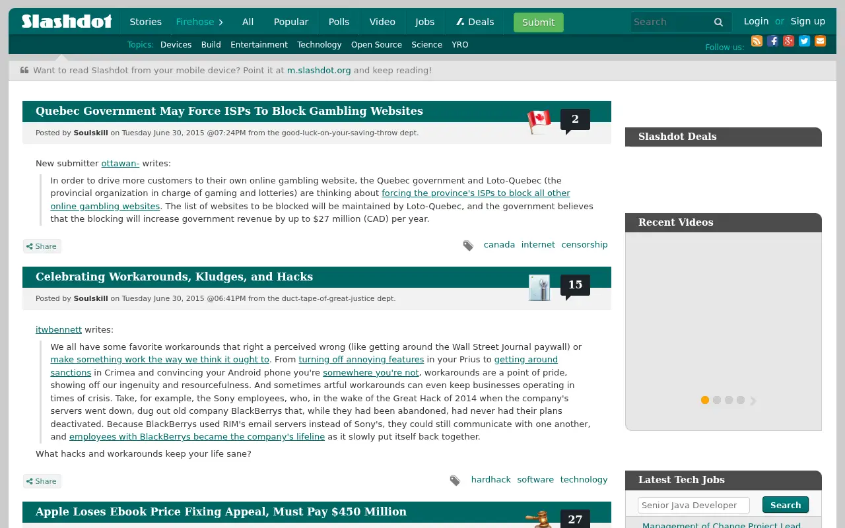Viewport: 845px width, 528px height.
Task: Click the Latest Tech Jobs Search button
Action: coord(786,505)
